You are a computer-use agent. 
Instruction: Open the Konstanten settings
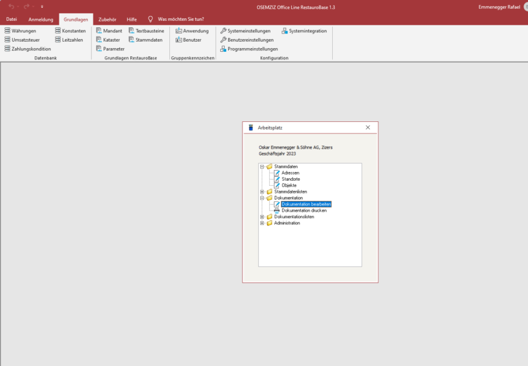(x=71, y=30)
